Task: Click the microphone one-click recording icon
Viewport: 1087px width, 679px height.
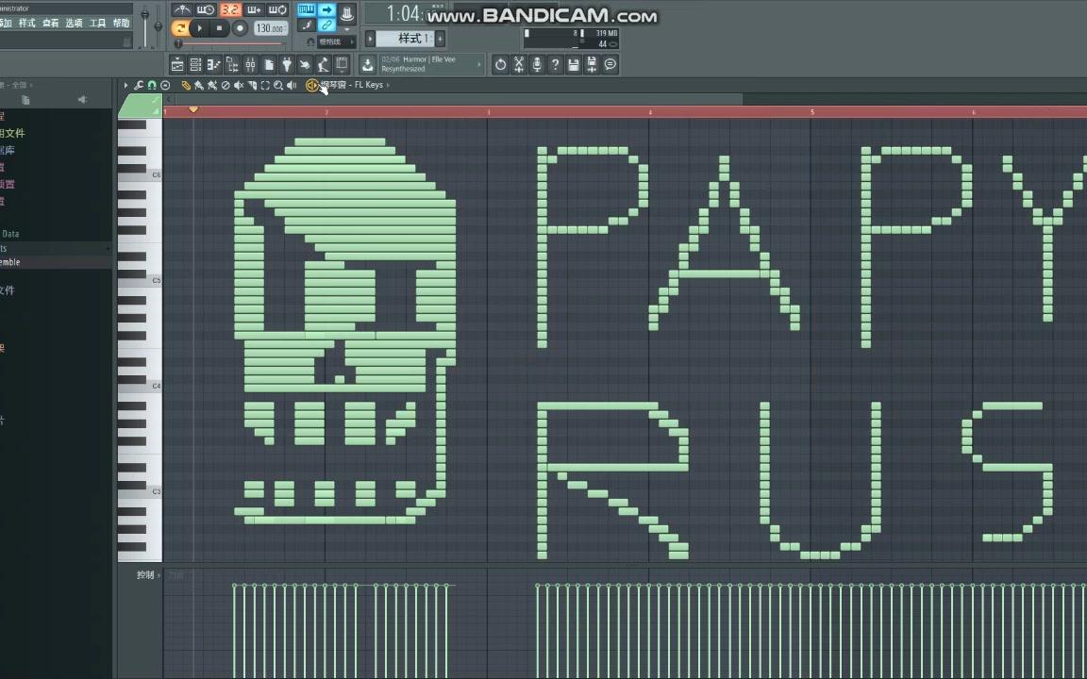Action: (x=537, y=64)
